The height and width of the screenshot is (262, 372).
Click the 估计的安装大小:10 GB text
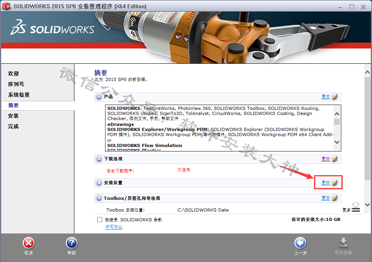[x=316, y=219]
